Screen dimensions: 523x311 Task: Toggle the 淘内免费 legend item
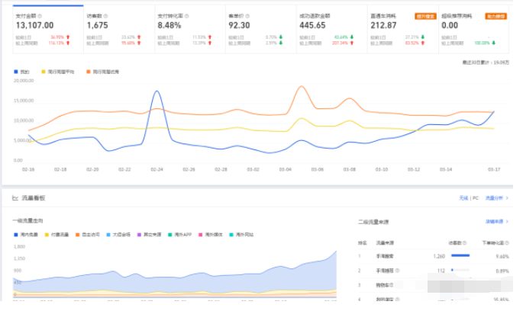pyautogui.click(x=26, y=235)
